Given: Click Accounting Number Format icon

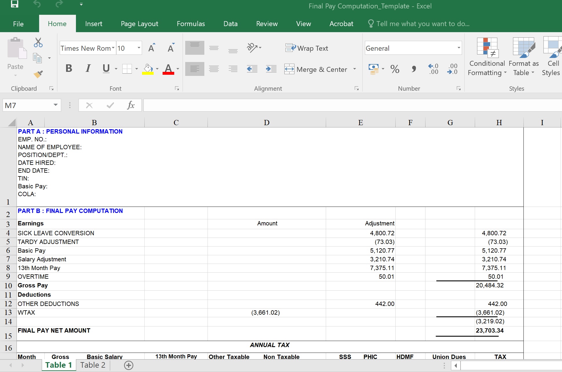Looking at the screenshot, I should (x=374, y=69).
